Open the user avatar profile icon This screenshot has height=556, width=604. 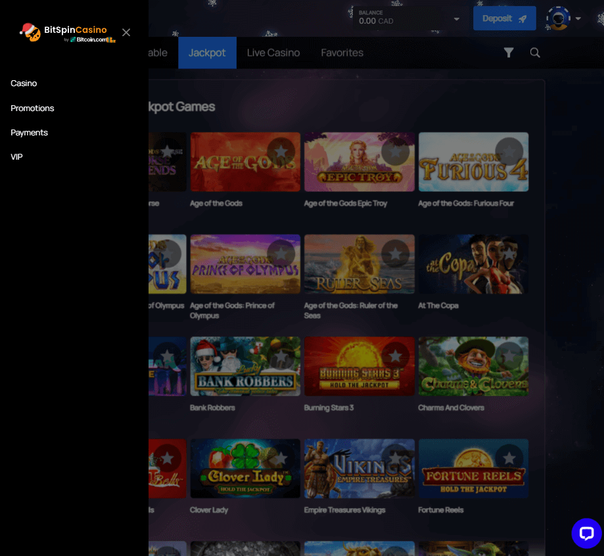pyautogui.click(x=558, y=18)
